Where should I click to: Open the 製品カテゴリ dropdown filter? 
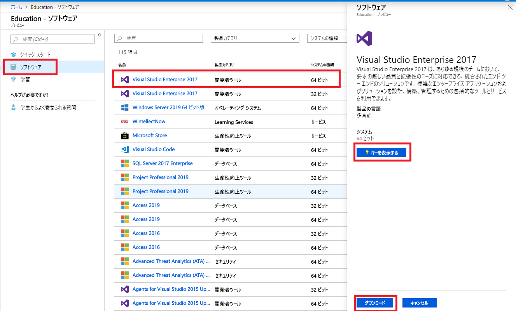pyautogui.click(x=255, y=38)
